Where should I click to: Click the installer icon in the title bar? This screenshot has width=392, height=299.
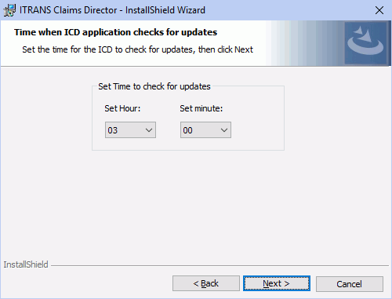click(9, 10)
